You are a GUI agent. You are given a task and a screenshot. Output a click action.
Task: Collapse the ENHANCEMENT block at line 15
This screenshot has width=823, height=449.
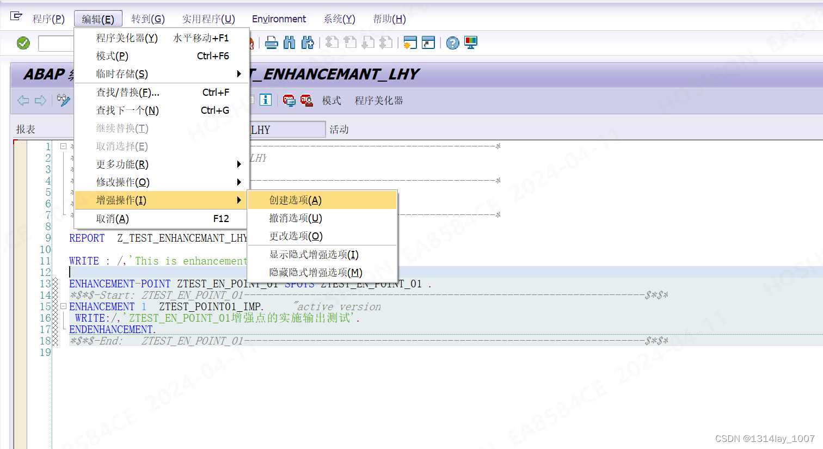(x=63, y=306)
